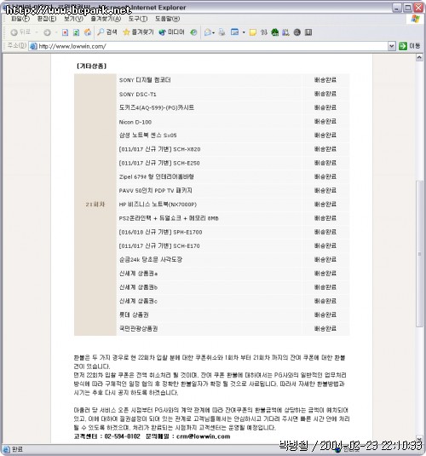This screenshot has height=456, width=426.
Task: Open the 즐겨찾기(A) menu
Action: [106, 19]
